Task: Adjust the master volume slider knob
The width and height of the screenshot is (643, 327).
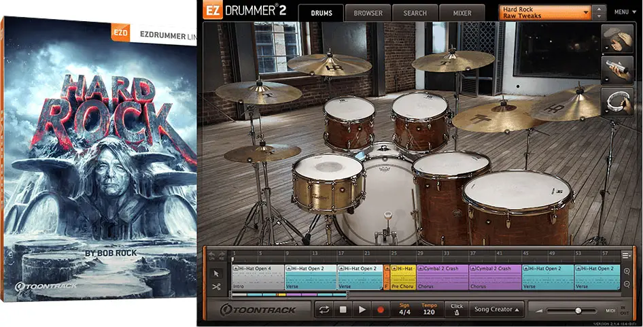Action: pos(578,311)
